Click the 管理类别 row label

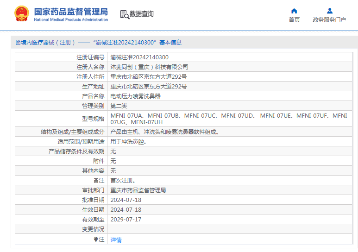(x=93, y=106)
